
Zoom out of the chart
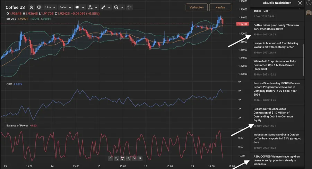116,158
